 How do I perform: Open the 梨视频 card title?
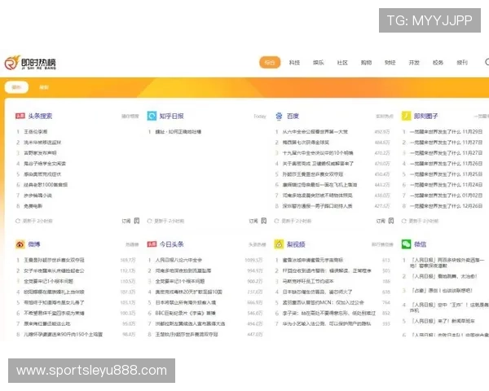(296, 244)
